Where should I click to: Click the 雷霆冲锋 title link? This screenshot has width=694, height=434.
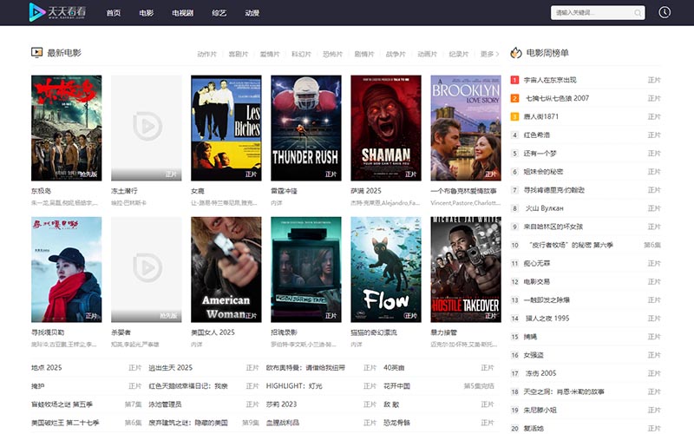coord(284,191)
